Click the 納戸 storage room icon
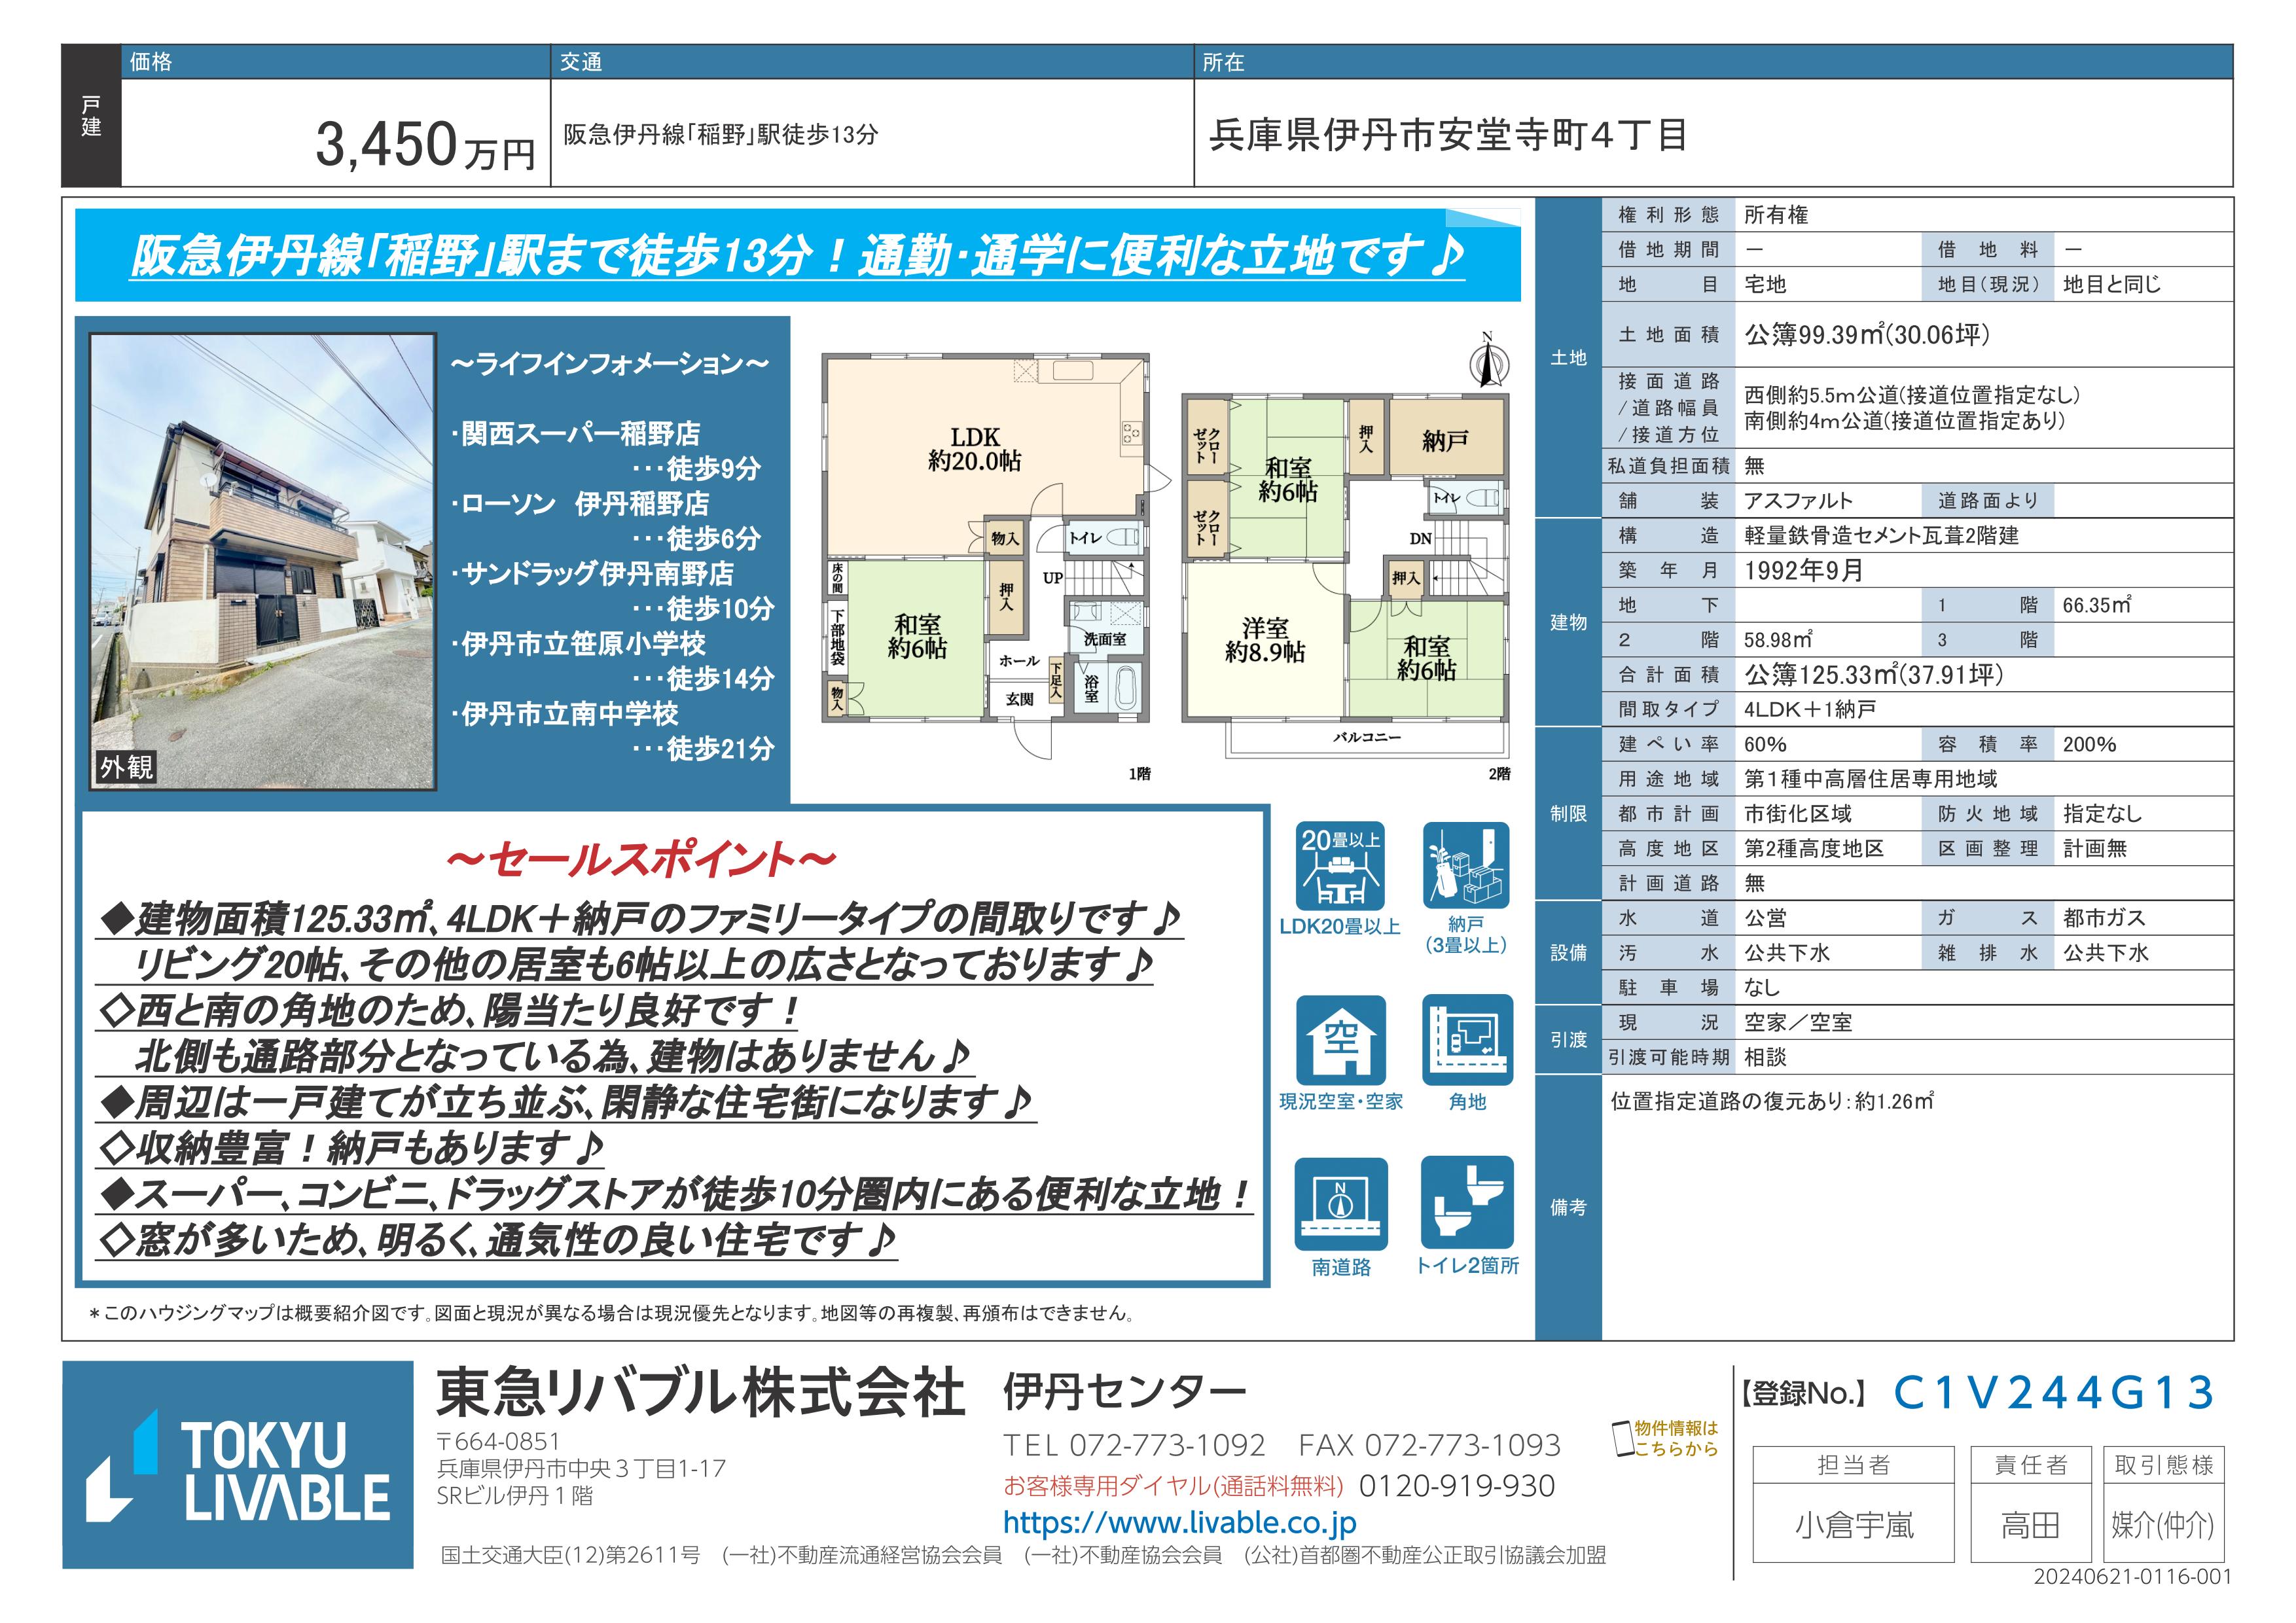The height and width of the screenshot is (1623, 2296). tap(1466, 866)
